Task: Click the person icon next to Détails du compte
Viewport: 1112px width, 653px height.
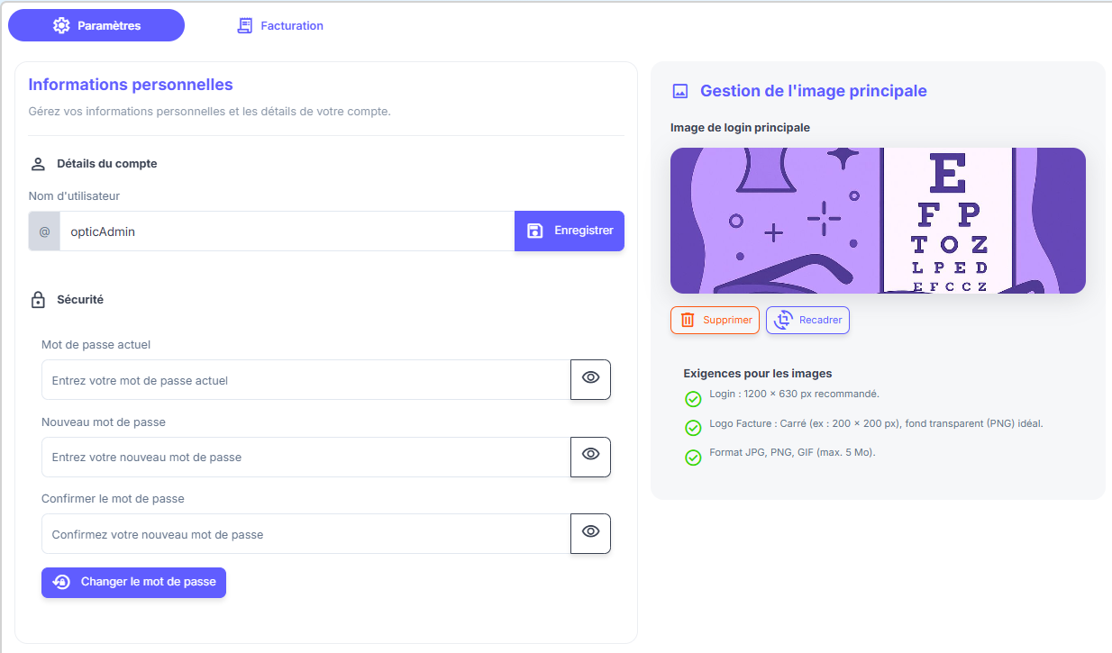Action: 37,163
